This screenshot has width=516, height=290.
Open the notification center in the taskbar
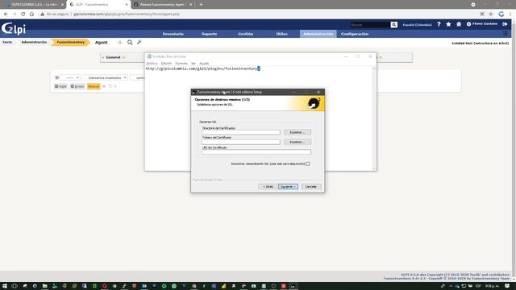tap(507, 286)
